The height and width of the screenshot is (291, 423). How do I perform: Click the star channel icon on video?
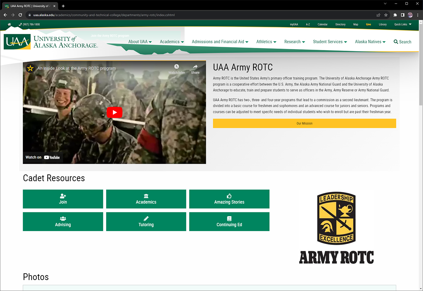pos(30,68)
